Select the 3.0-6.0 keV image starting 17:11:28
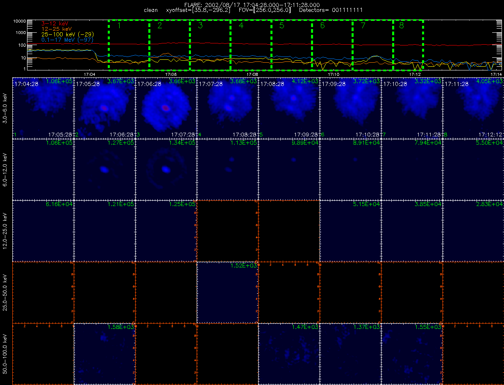 coord(473,108)
